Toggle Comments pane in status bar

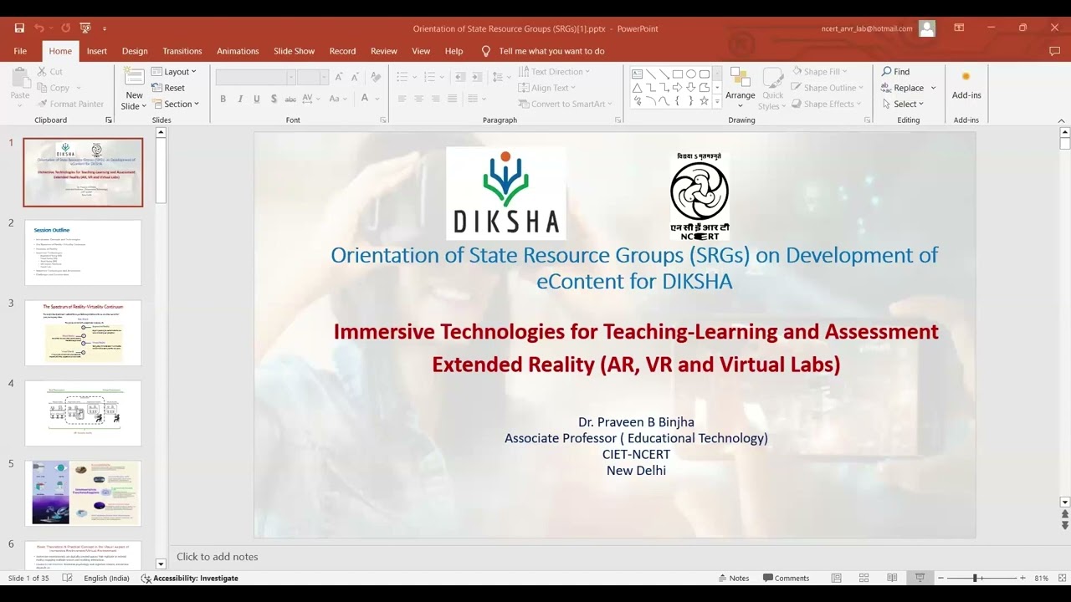point(786,578)
